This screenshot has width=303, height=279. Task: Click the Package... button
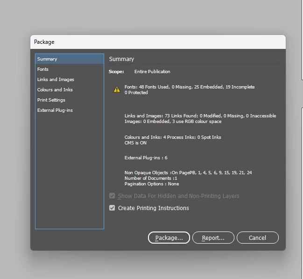(169, 238)
